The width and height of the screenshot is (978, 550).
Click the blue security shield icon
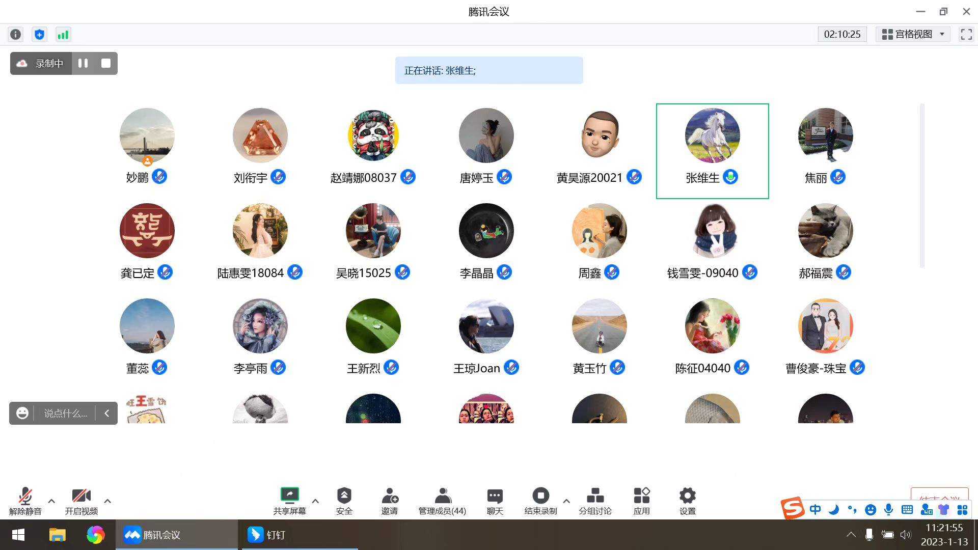(39, 35)
